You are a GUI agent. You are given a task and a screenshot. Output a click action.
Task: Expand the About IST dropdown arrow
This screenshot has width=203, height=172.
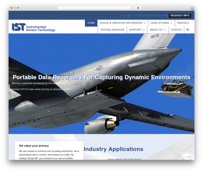(165, 30)
